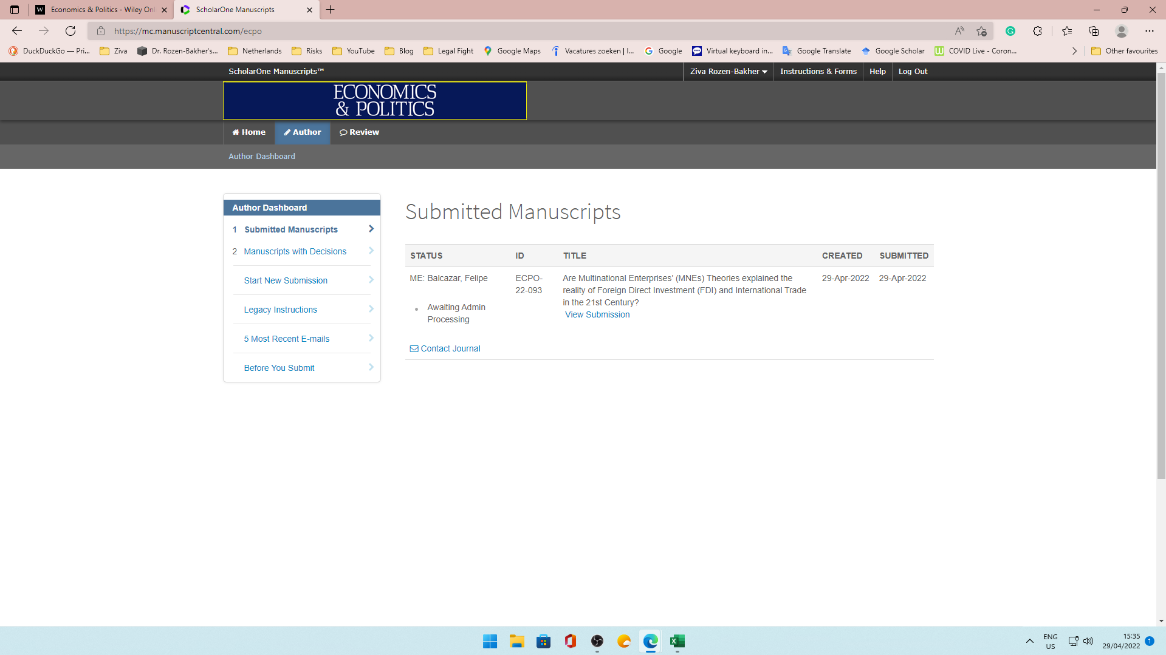Screen dimensions: 1166x655
Task: Open browser settings and more menu
Action: 1150,31
